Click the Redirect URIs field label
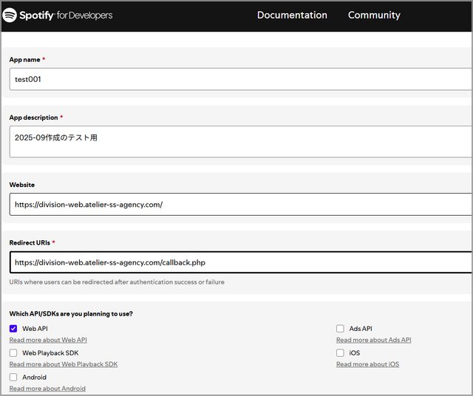 pyautogui.click(x=30, y=242)
